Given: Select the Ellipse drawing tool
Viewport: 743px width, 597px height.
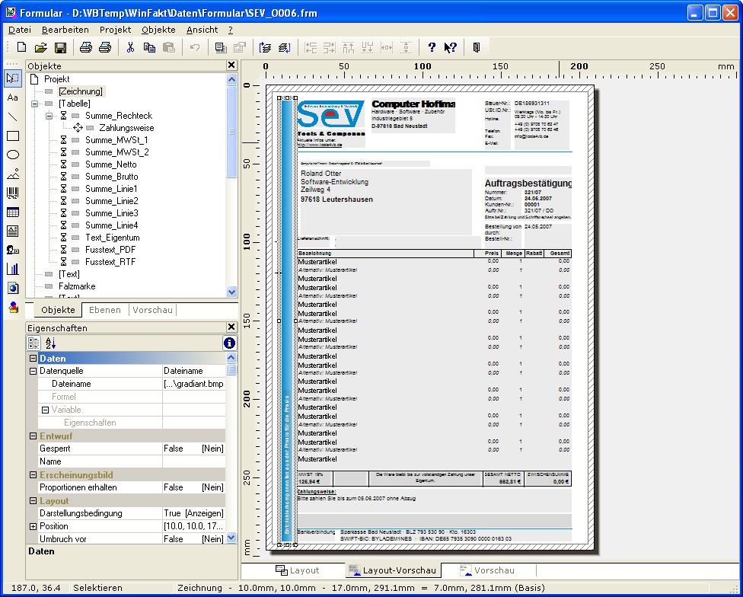Looking at the screenshot, I should tap(12, 155).
